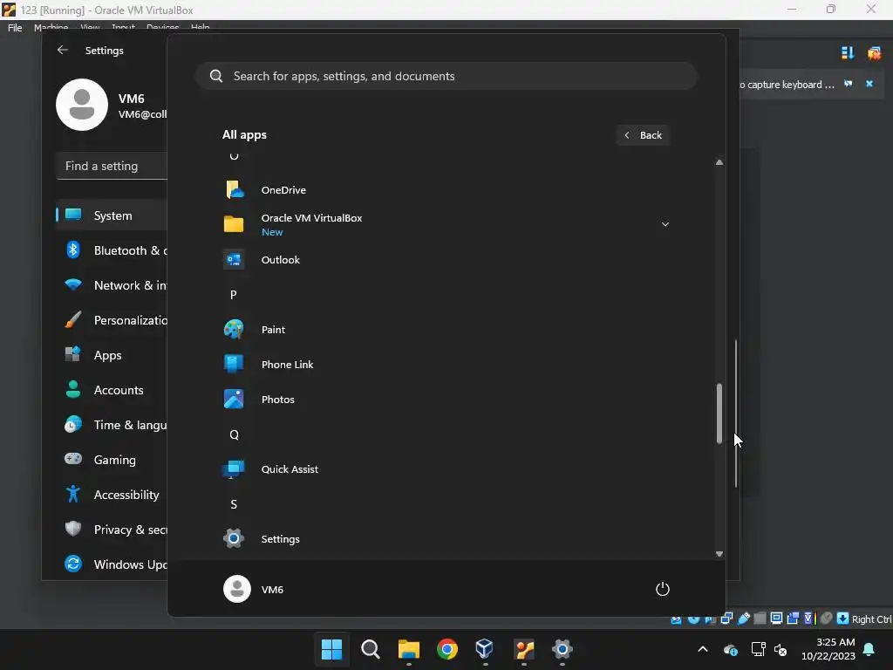Open taskbar Search icon

[x=370, y=649]
